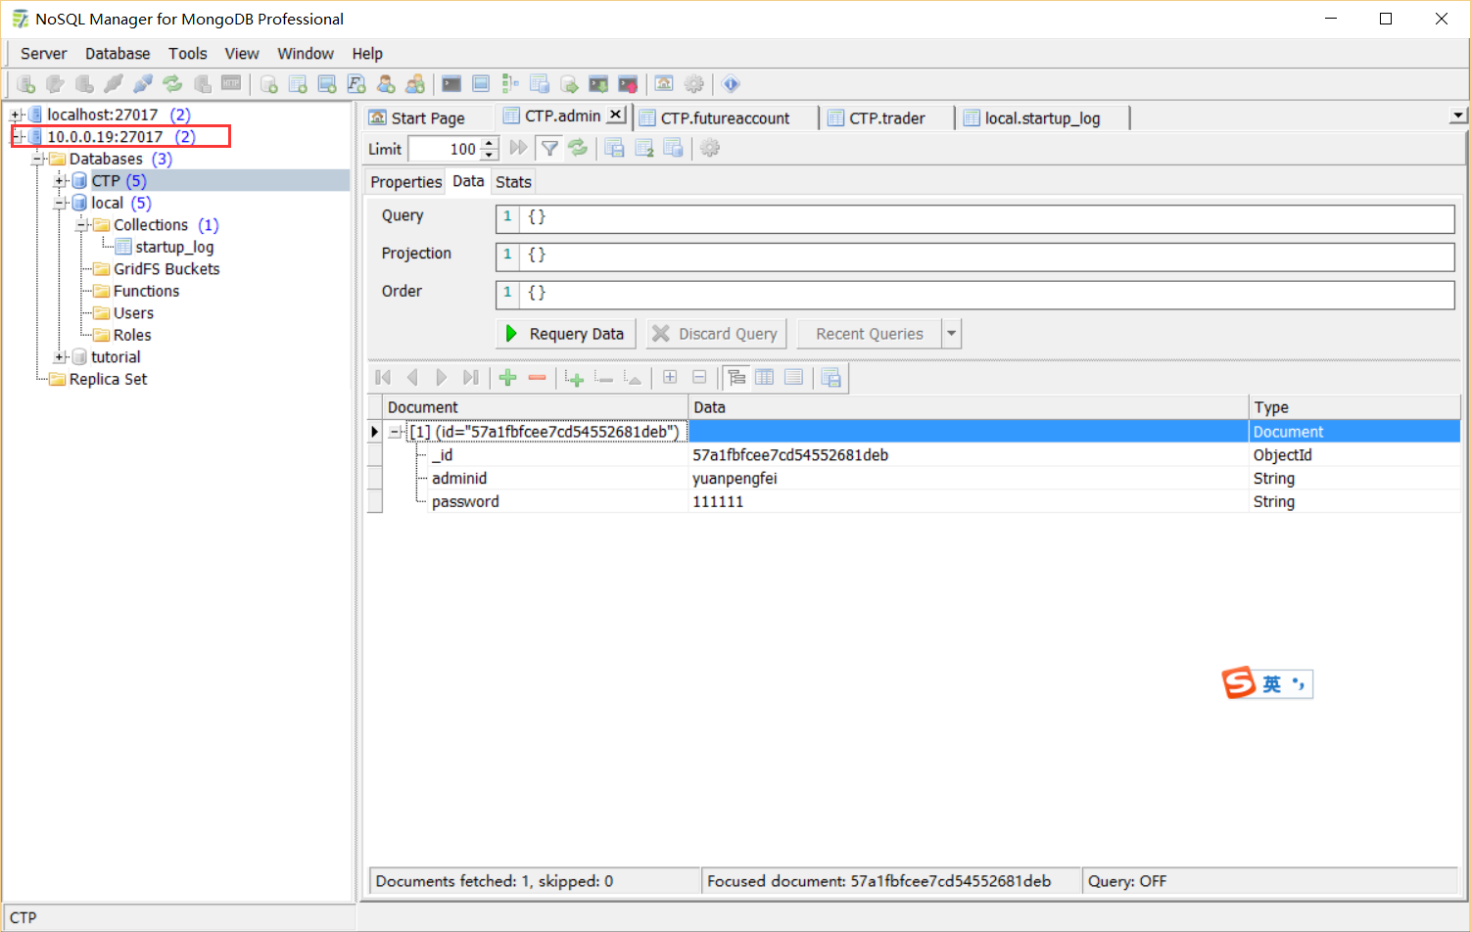The width and height of the screenshot is (1471, 932).
Task: Click the Create user icon in main toolbar
Action: (386, 84)
